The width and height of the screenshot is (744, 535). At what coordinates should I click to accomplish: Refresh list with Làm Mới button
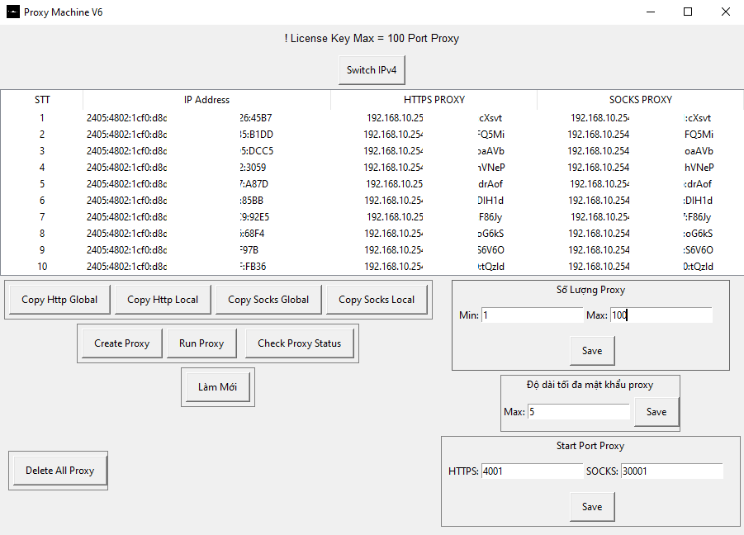(x=218, y=387)
